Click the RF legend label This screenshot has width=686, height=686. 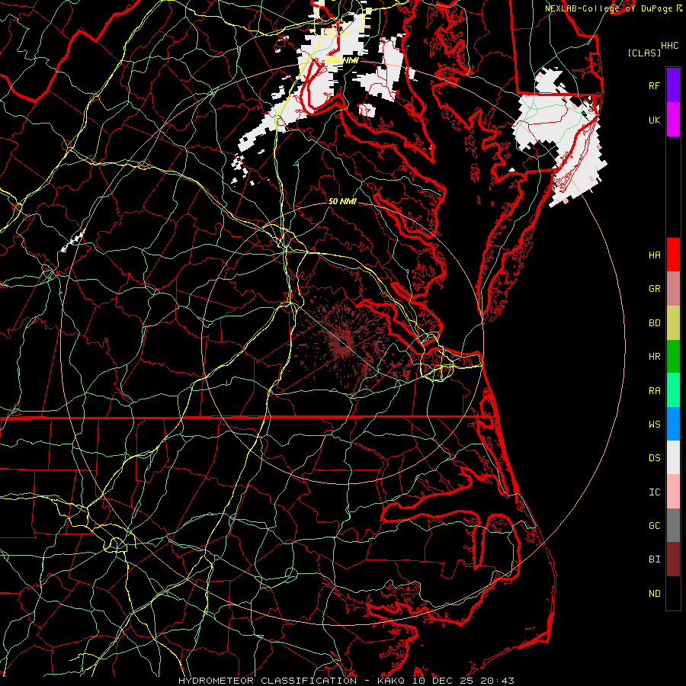654,85
